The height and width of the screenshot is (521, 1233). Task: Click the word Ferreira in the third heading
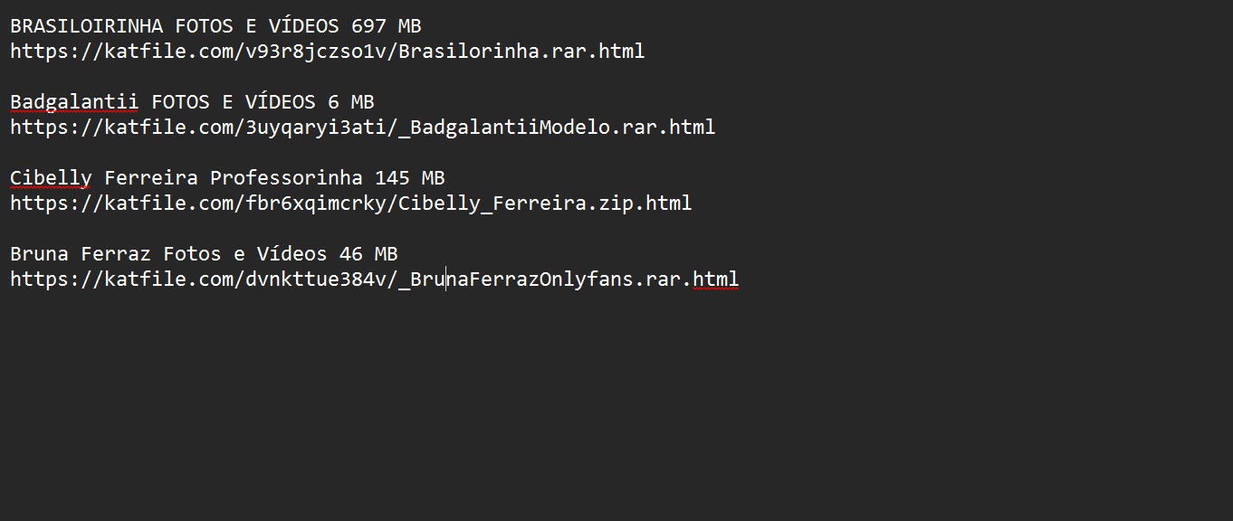point(151,178)
